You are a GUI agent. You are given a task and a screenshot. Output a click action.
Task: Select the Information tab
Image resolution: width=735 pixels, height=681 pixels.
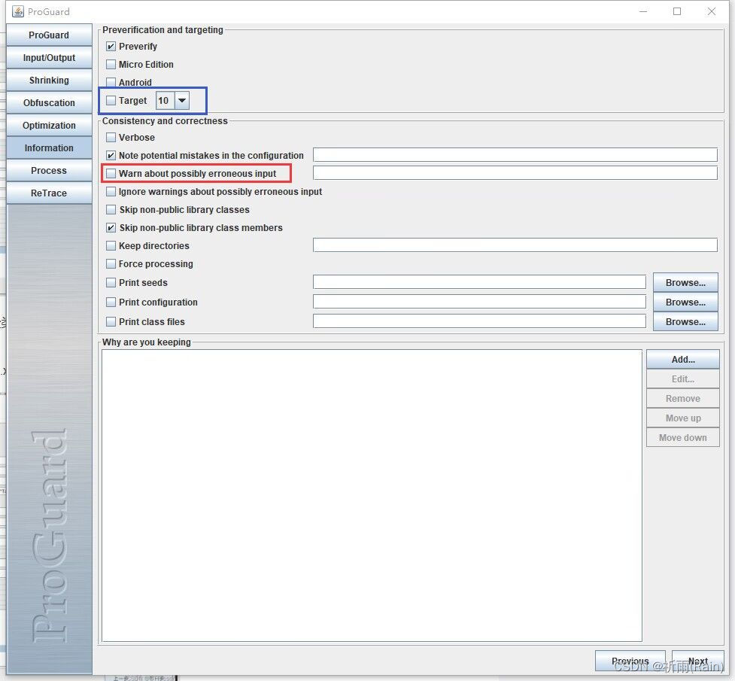(x=49, y=147)
